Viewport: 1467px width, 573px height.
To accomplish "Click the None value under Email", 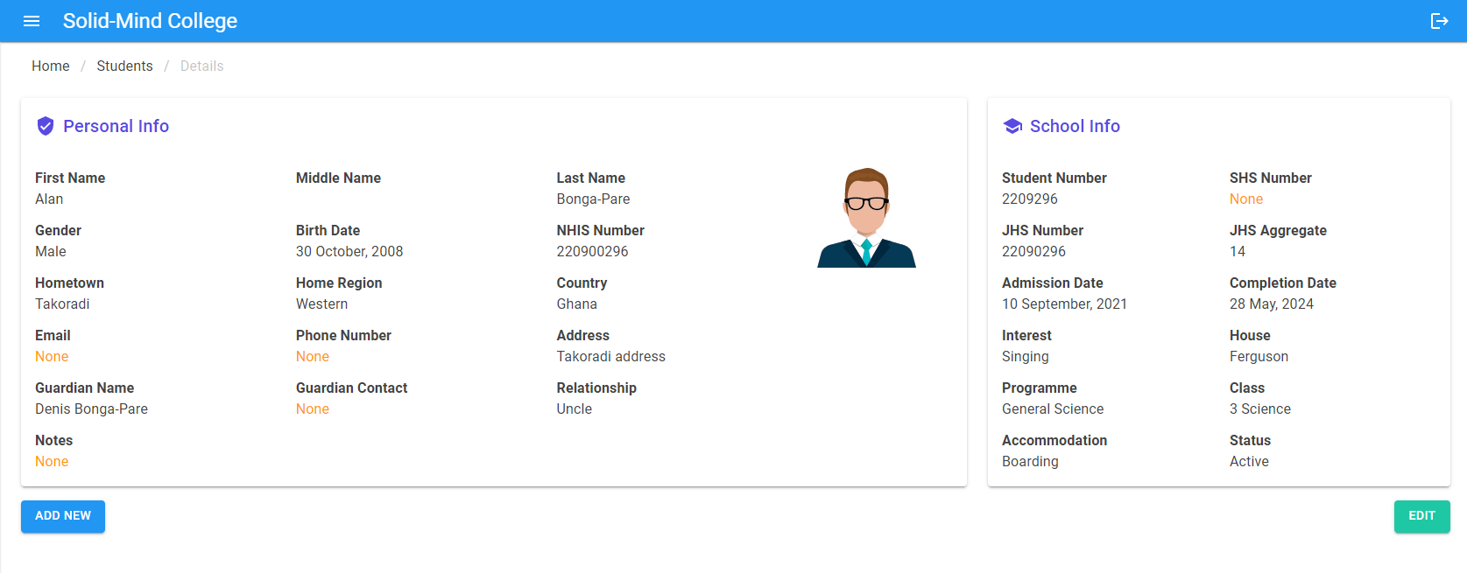I will [52, 357].
